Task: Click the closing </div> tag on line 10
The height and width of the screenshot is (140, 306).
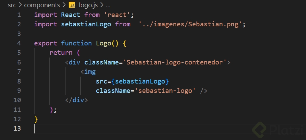Action: (76, 100)
